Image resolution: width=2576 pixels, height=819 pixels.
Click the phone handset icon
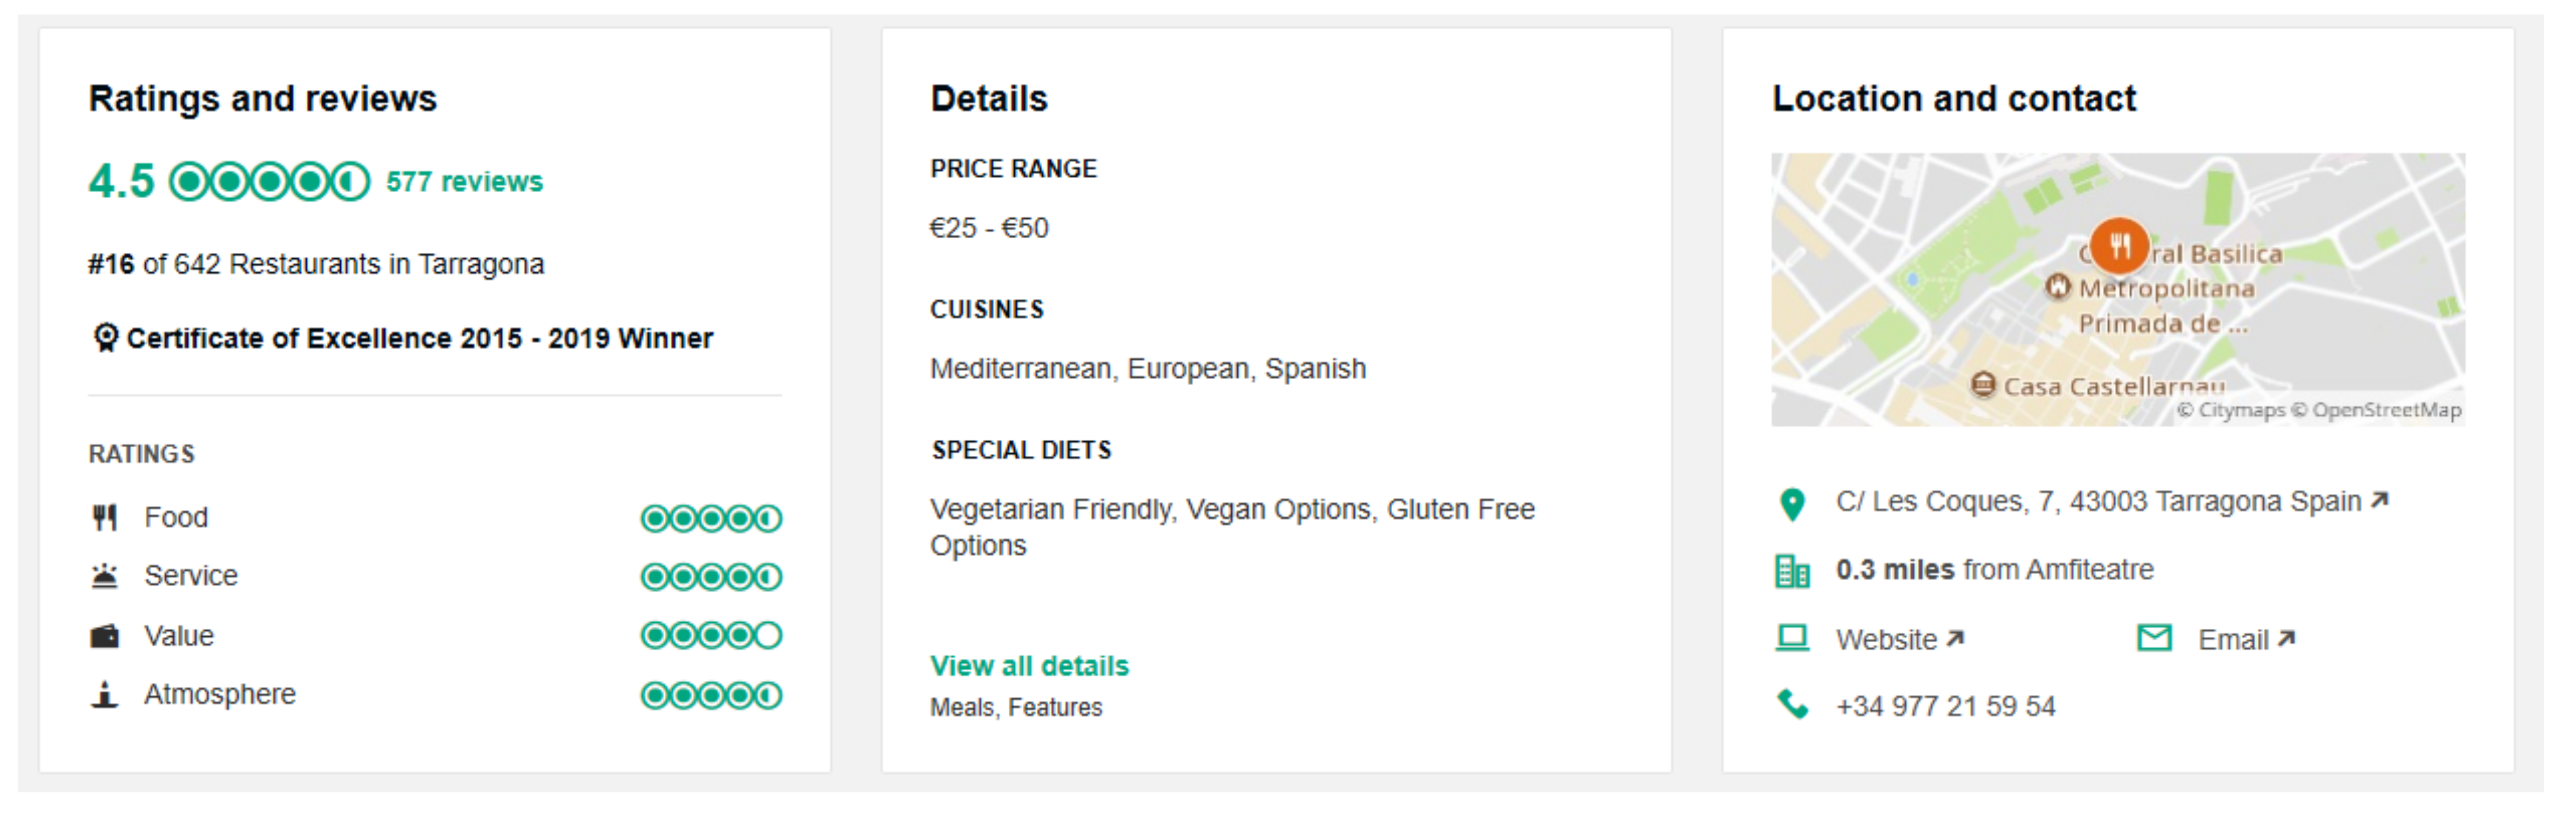point(1792,705)
